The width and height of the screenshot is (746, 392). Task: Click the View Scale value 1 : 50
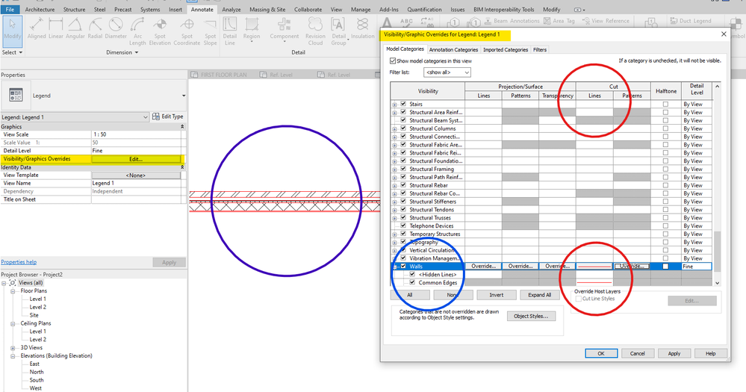click(x=136, y=134)
